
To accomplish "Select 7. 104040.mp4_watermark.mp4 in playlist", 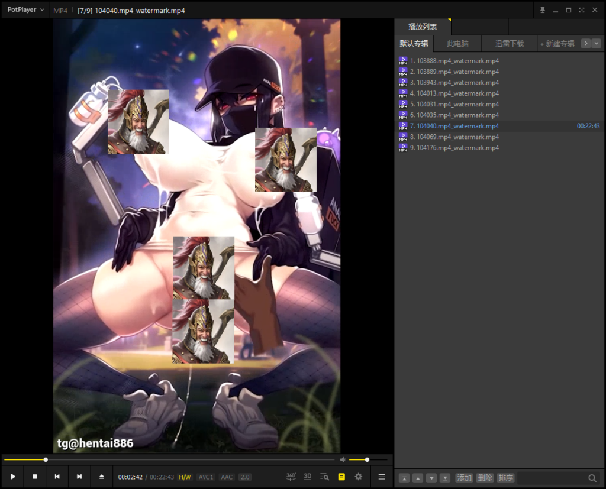I will coord(499,126).
